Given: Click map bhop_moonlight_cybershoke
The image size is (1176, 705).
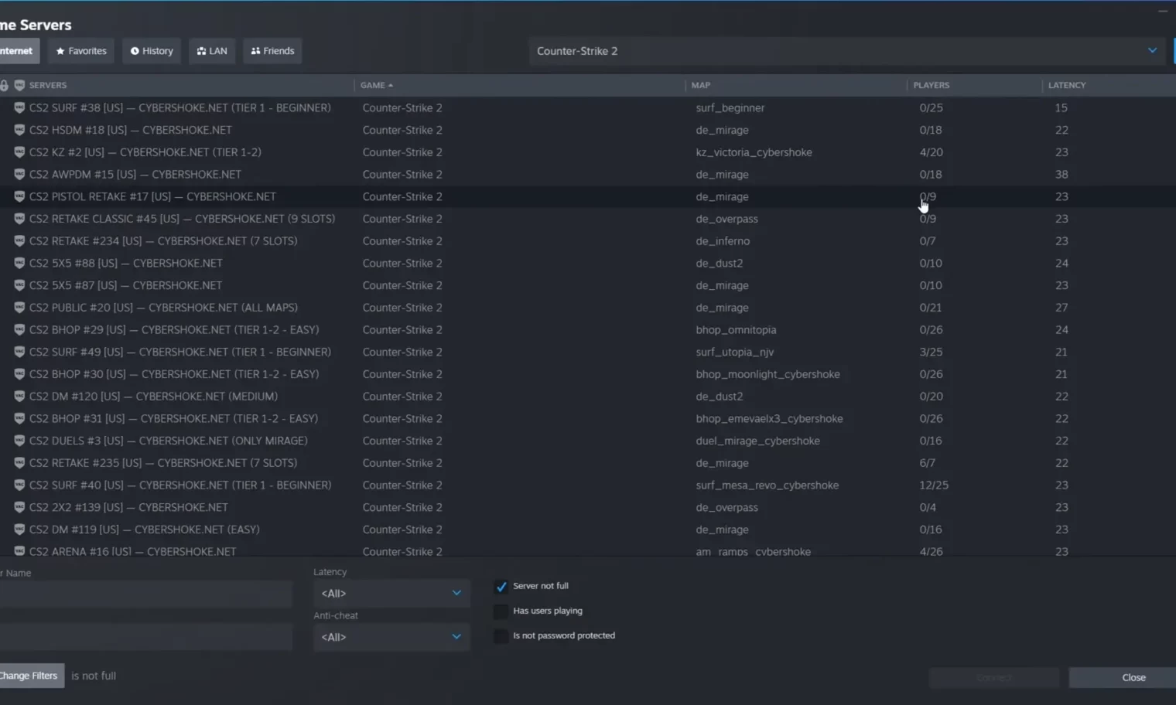Looking at the screenshot, I should click(x=767, y=374).
